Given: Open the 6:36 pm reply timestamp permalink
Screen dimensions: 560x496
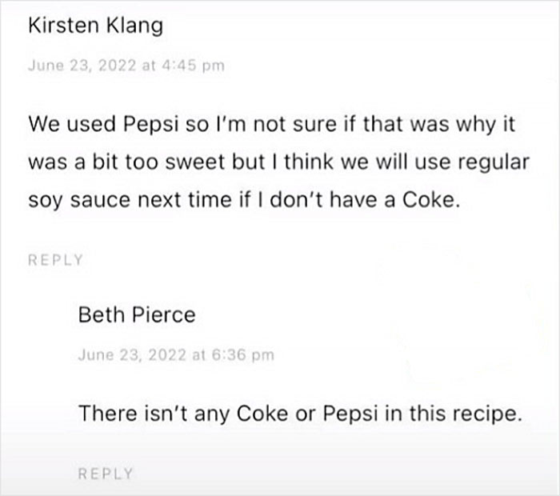Looking at the screenshot, I should pyautogui.click(x=176, y=356).
